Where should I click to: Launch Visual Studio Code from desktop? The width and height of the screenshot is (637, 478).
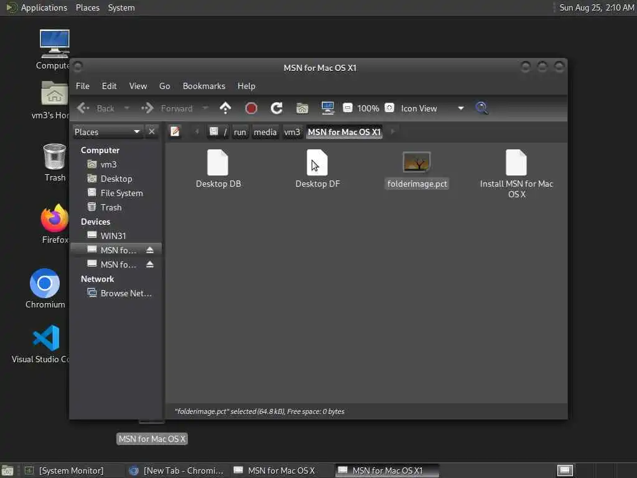pyautogui.click(x=43, y=344)
